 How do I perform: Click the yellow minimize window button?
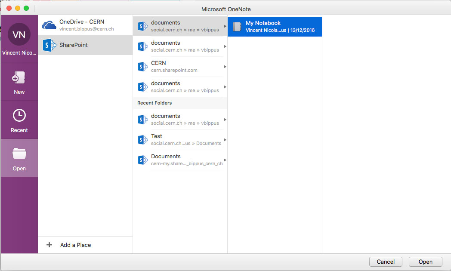[18, 8]
